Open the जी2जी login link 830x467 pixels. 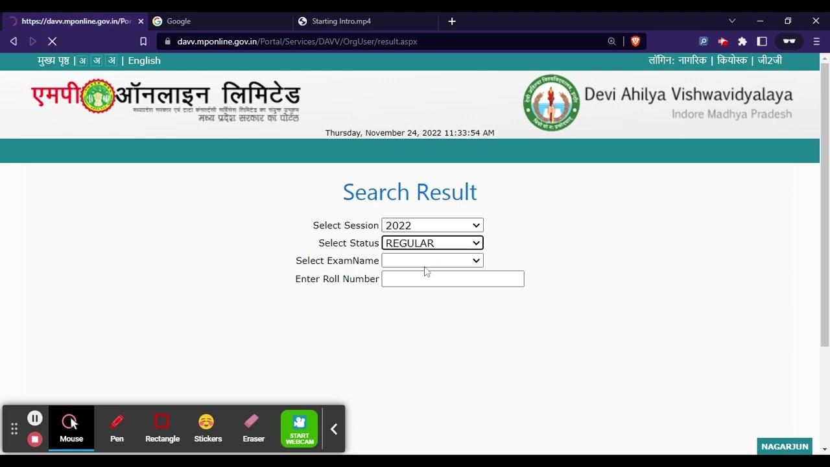click(770, 60)
